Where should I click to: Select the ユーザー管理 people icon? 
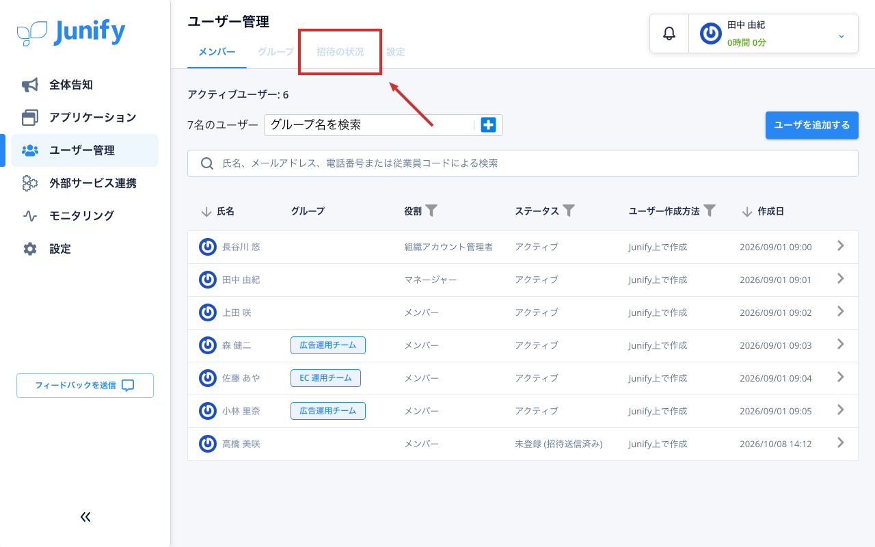30,150
